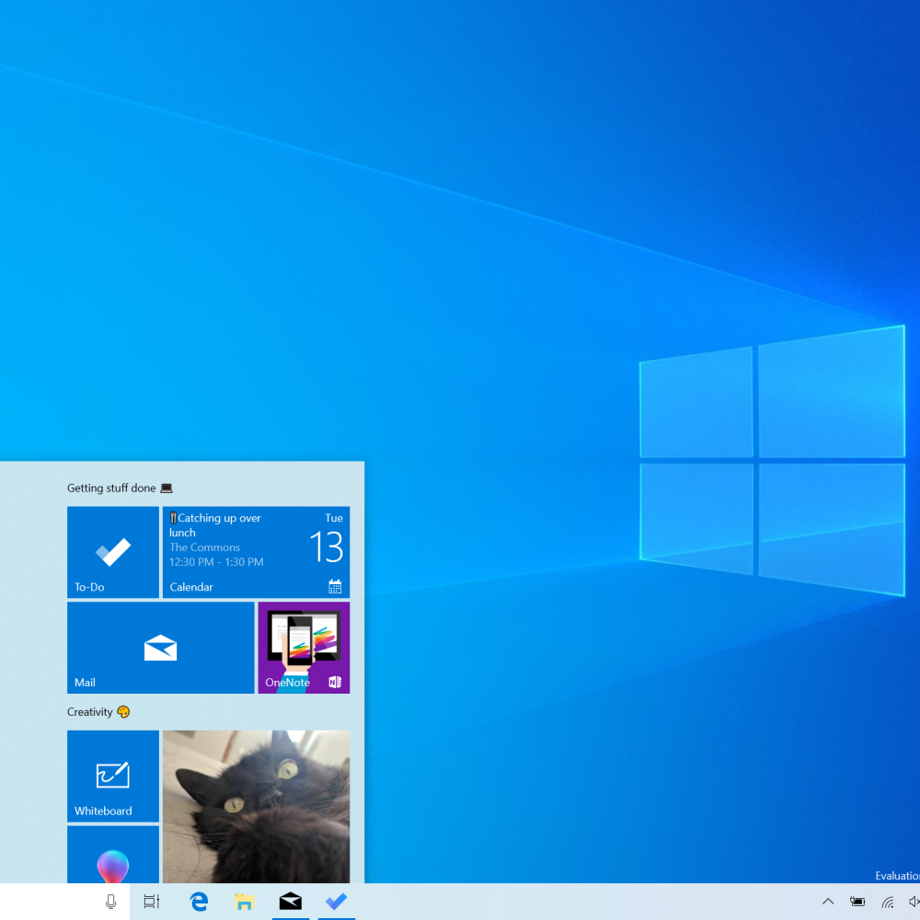Open File Explorer from the taskbar

[244, 902]
